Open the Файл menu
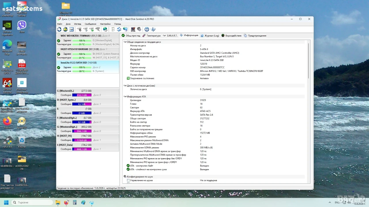369x207 pixels. (x=60, y=24)
